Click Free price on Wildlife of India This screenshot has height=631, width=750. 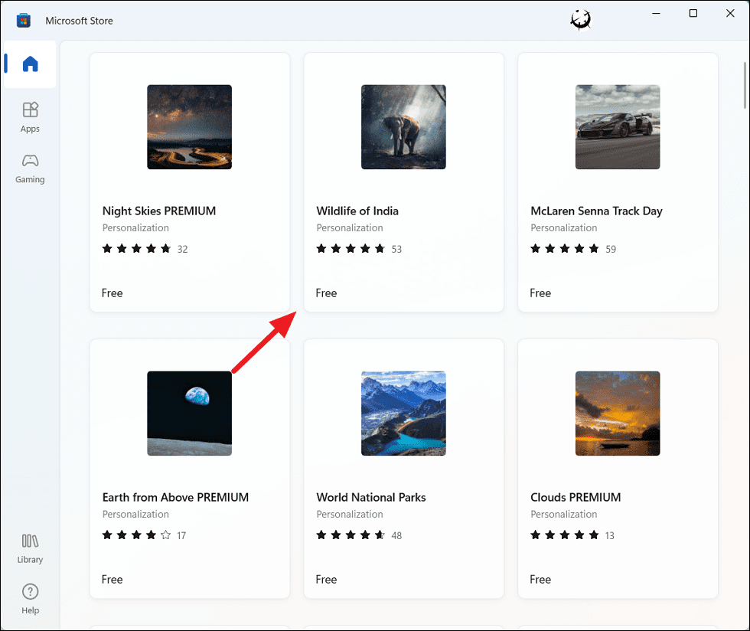click(326, 293)
